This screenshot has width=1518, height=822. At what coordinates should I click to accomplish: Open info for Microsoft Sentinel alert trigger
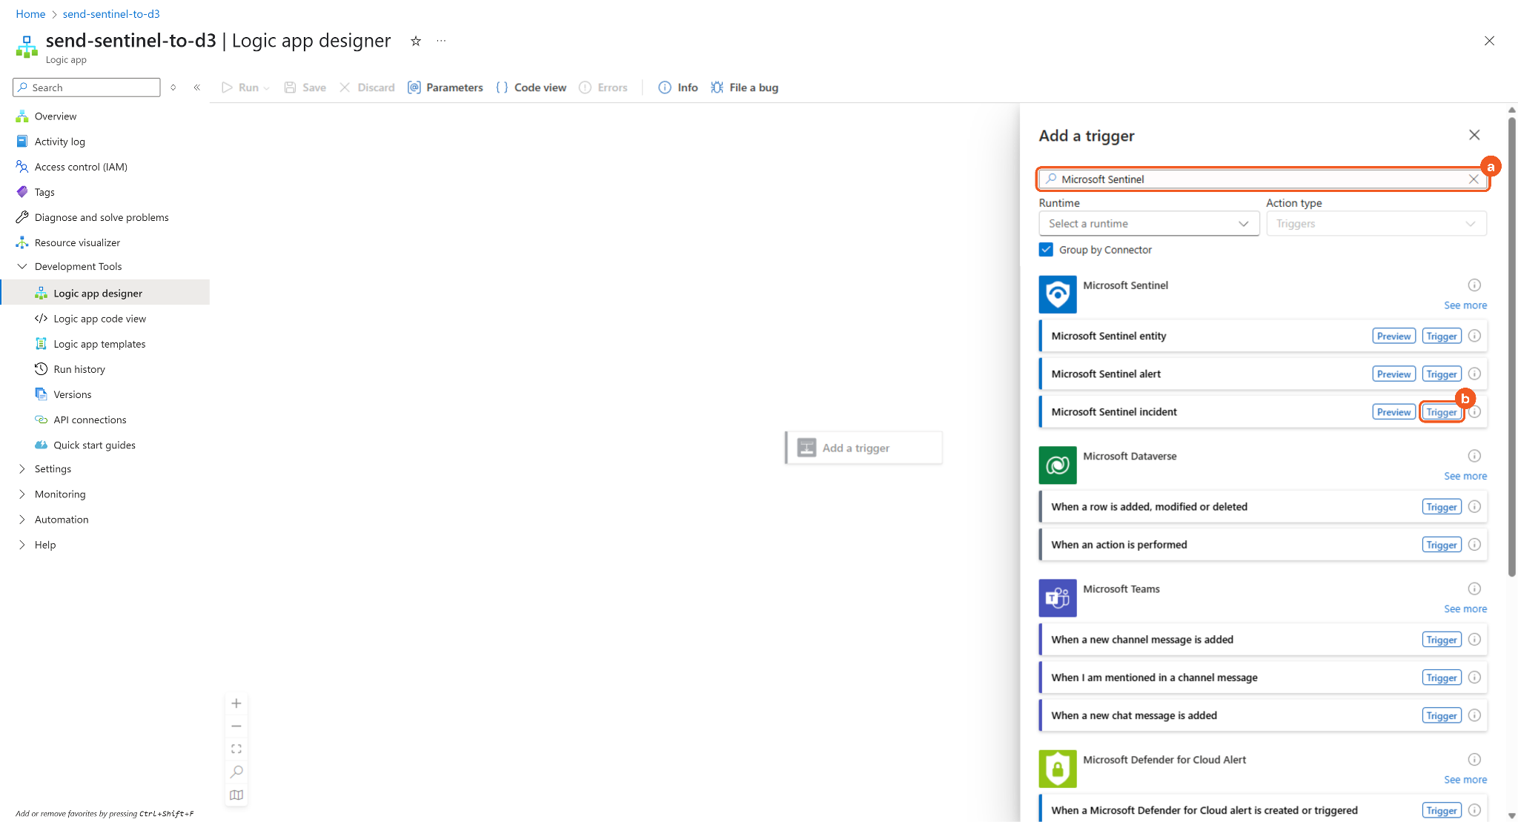point(1474,374)
